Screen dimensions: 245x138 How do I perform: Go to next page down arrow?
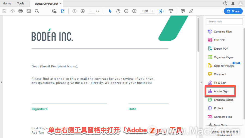[82, 11]
